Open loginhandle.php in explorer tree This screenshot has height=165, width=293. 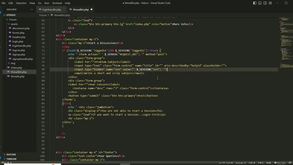coord(22,46)
